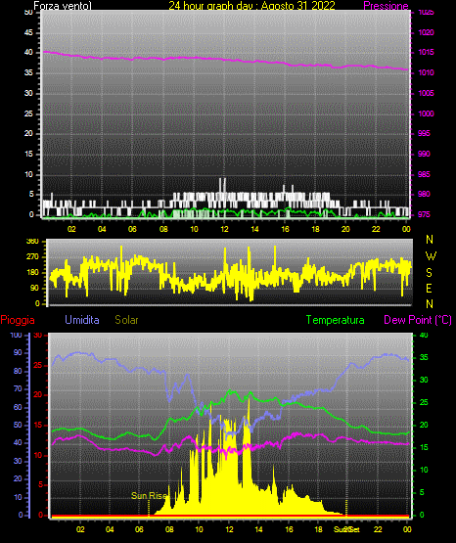
Task: Click blue humidity axis value 100
Action: [x=17, y=336]
